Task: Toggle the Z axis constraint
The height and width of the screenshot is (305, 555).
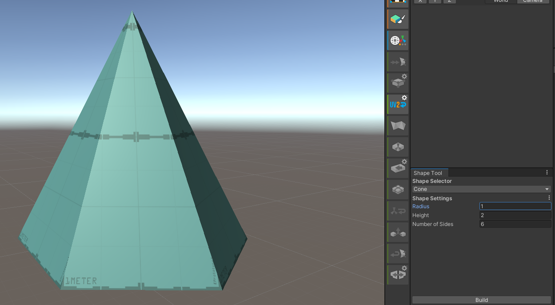Action: (449, 1)
